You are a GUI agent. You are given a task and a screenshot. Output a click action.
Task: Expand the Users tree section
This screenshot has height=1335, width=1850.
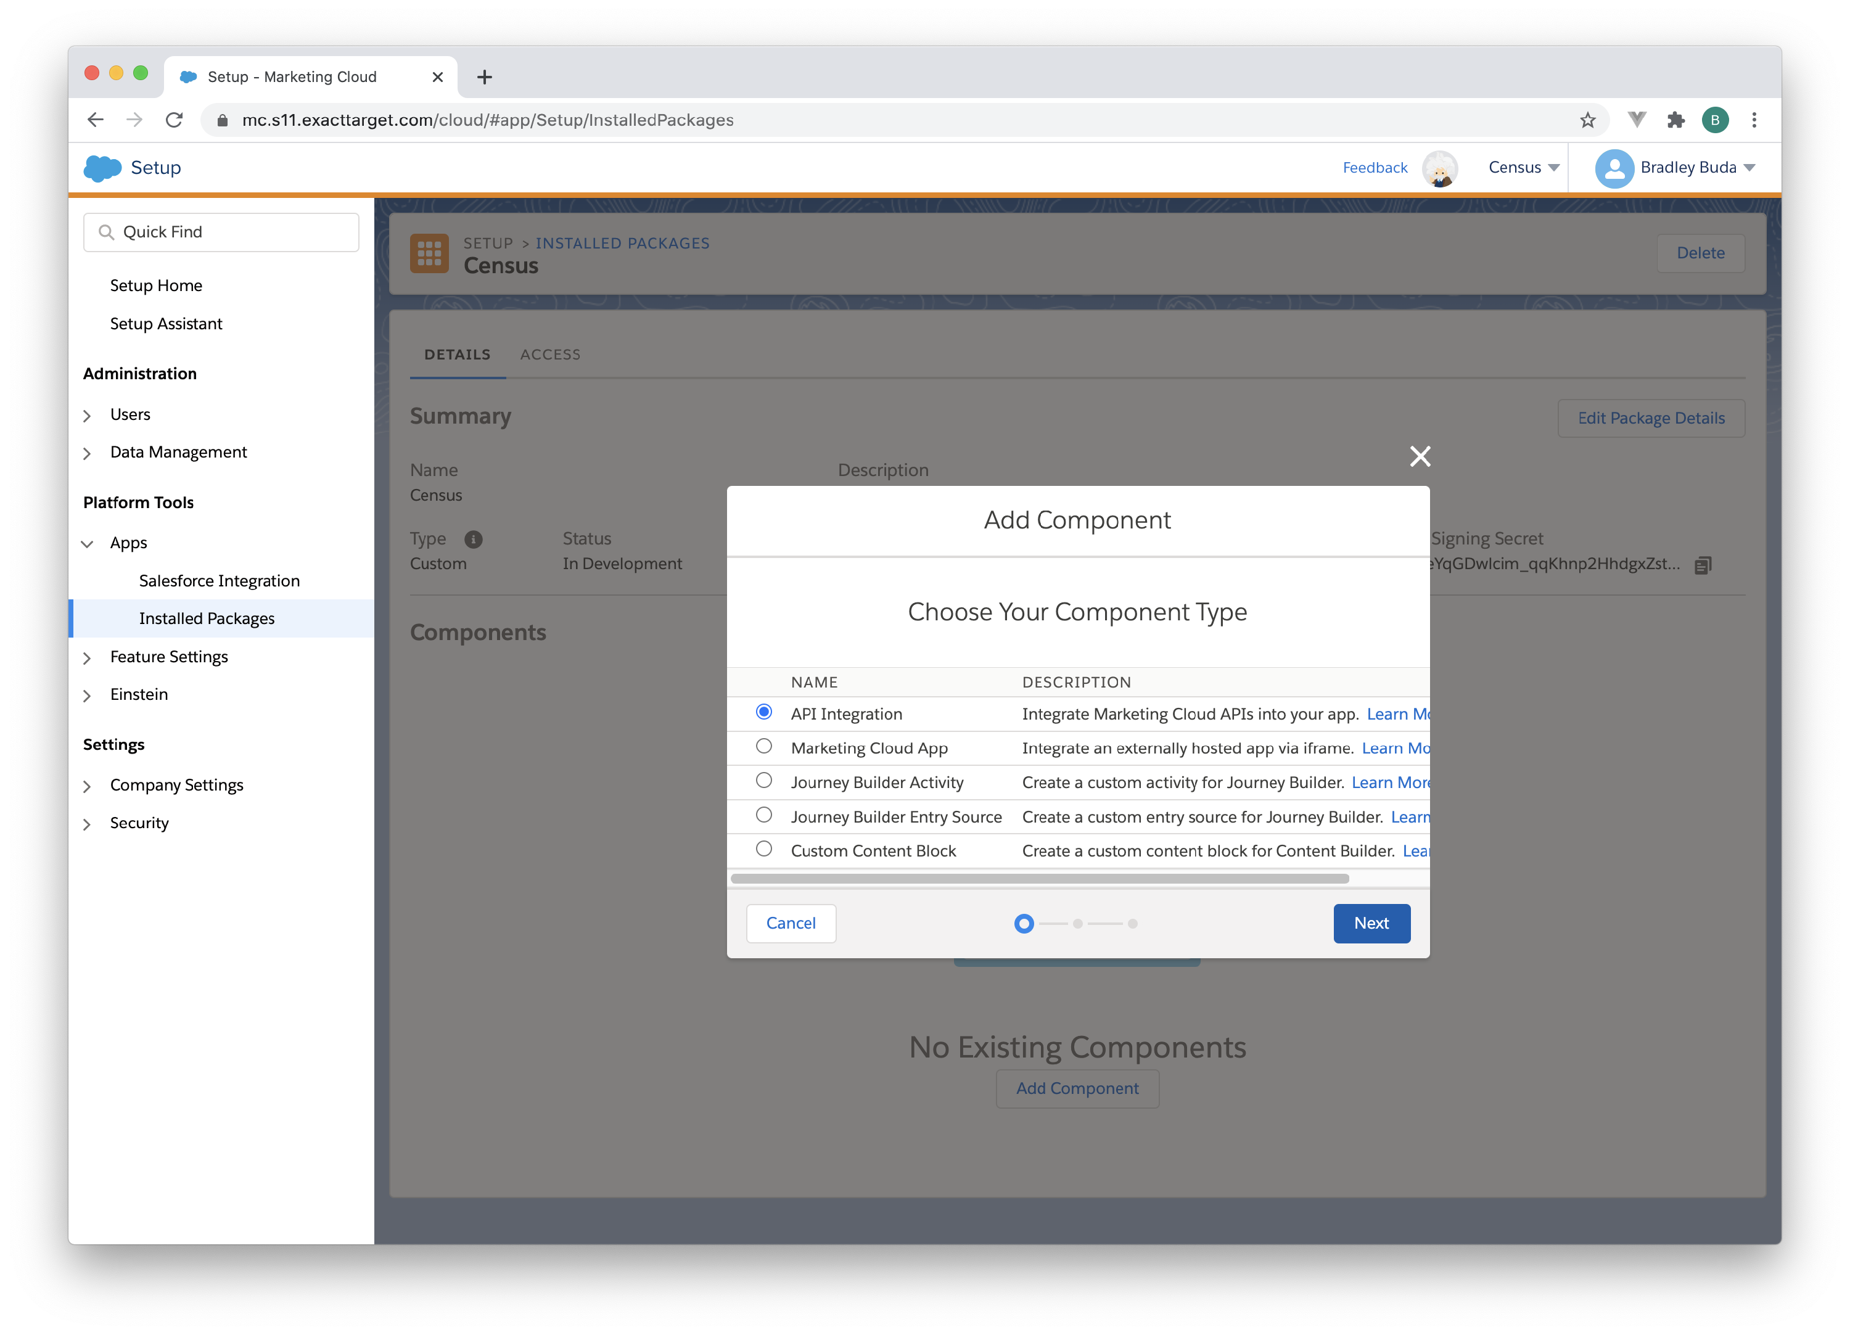[88, 416]
